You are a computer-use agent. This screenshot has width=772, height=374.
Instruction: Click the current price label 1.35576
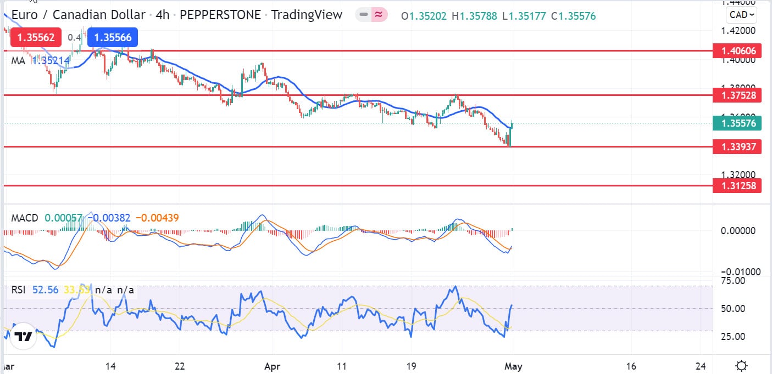[x=737, y=123]
